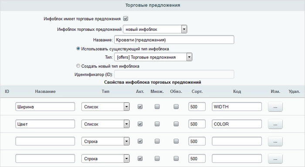Click the empty name field in last row
Image resolution: width=305 pixels, height=167 pixels.
[x=45, y=159]
